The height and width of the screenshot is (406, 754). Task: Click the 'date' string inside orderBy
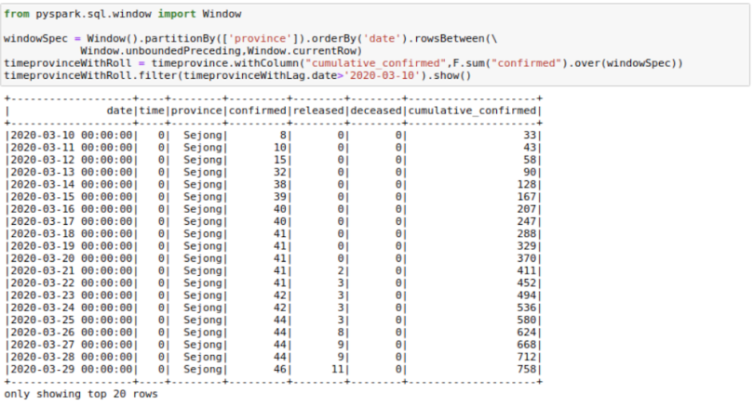coord(382,38)
